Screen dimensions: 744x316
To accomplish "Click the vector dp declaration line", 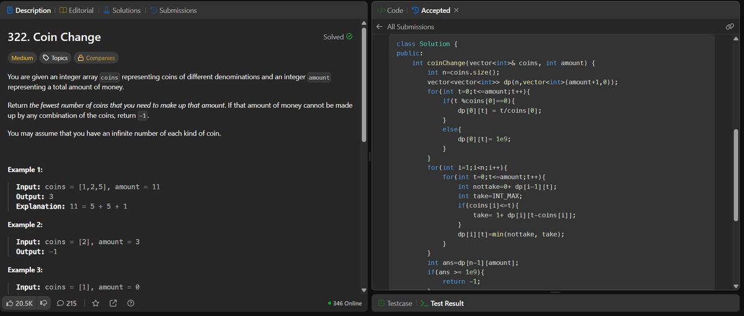I will click(523, 82).
